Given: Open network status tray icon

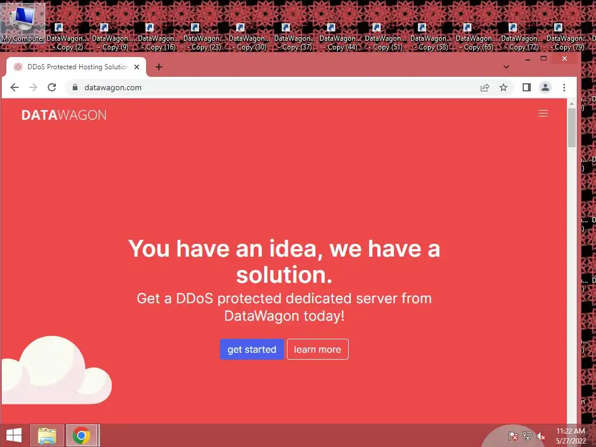Looking at the screenshot, I should 527,436.
